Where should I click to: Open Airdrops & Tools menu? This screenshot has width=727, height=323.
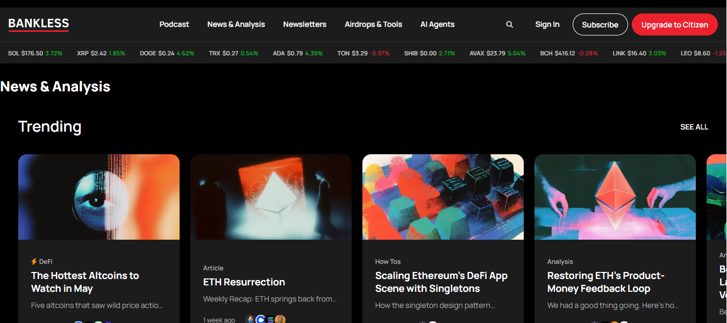pos(373,24)
